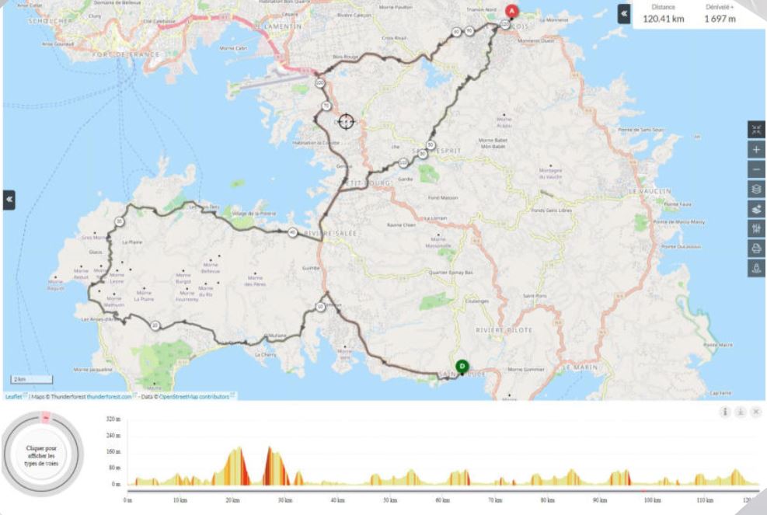
Task: Zoom in with the plus button
Action: (x=756, y=150)
